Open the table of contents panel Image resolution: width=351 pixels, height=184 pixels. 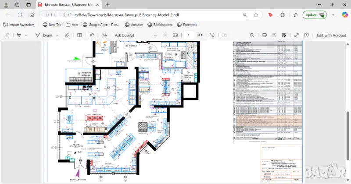(7, 35)
